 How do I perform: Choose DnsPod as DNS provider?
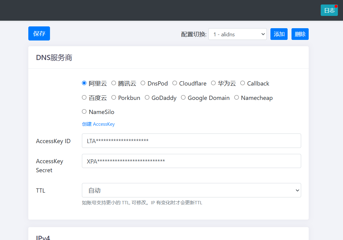(143, 83)
